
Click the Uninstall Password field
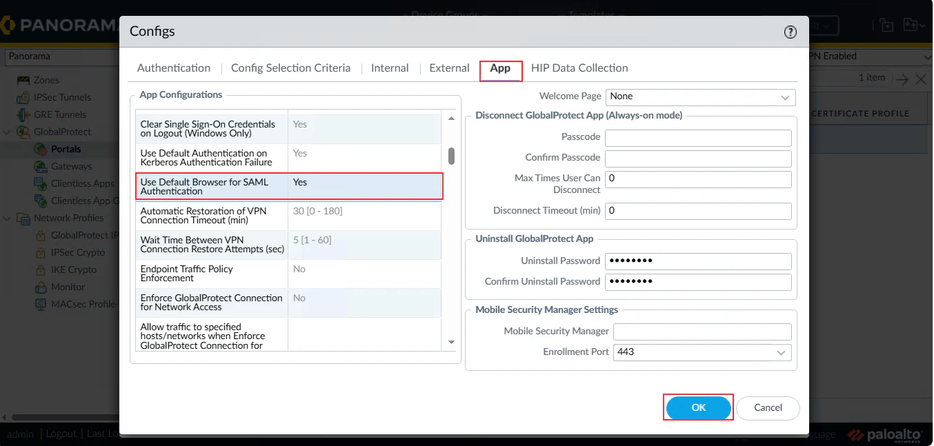(698, 261)
